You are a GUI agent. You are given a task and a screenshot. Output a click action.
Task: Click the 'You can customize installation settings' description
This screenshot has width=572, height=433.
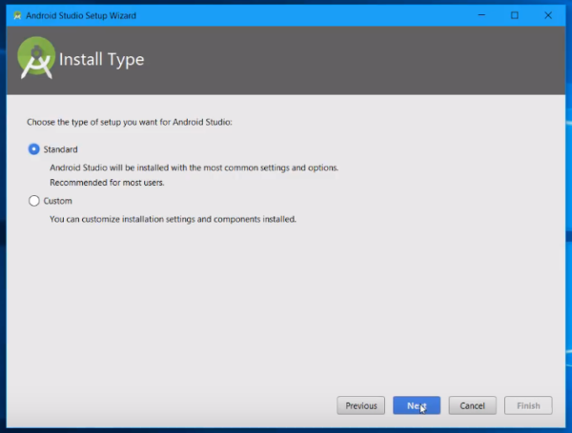pyautogui.click(x=173, y=219)
